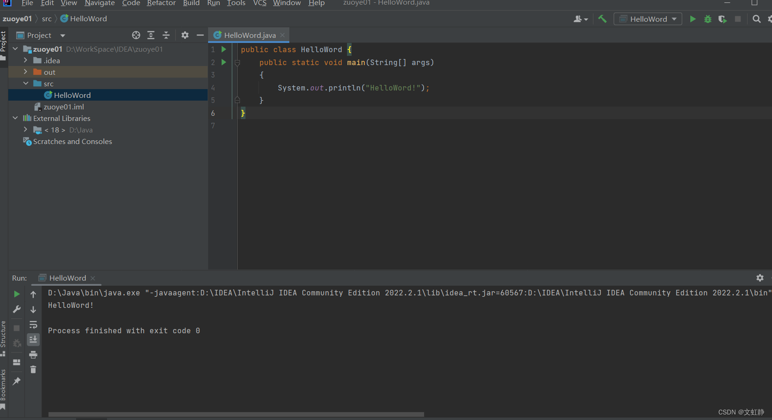This screenshot has width=772, height=420.
Task: Pin the HelloWord run tab
Action: (16, 381)
